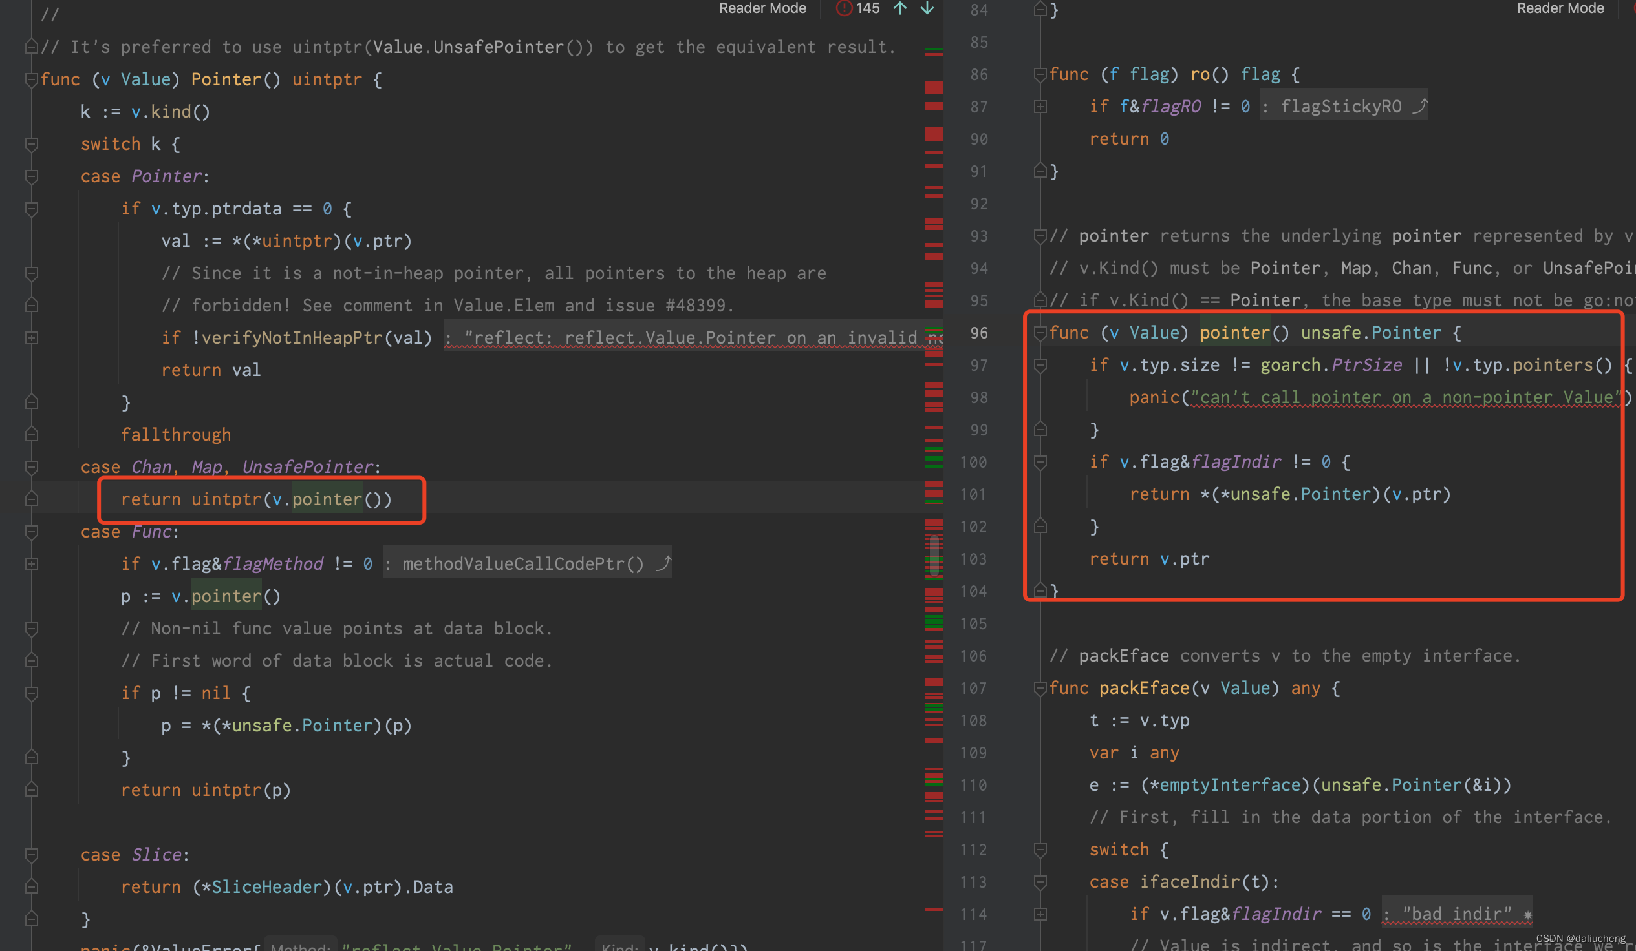Click 'ro' method name on line 86
The image size is (1636, 951).
[1200, 74]
